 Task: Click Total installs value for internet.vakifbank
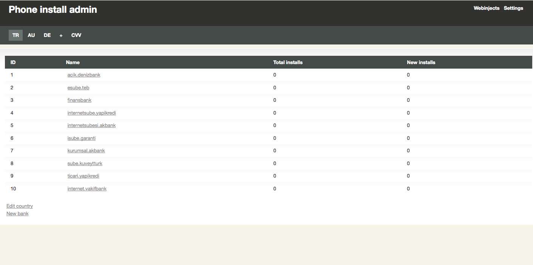(275, 188)
